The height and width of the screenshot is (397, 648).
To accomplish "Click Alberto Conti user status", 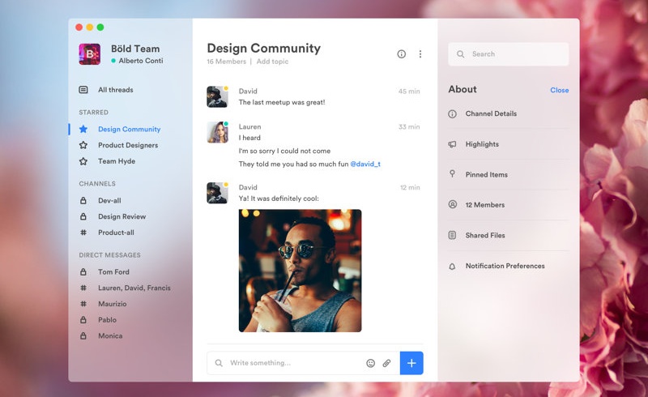I will click(x=137, y=61).
